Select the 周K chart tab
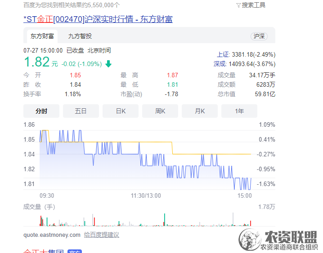 point(160,111)
